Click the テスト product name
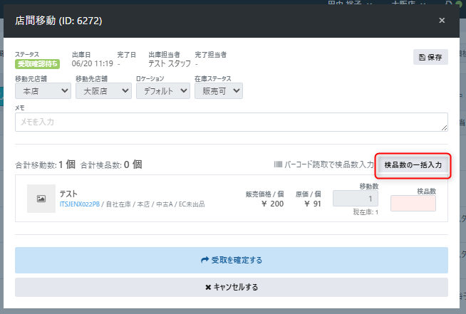466x314 pixels. [x=69, y=194]
